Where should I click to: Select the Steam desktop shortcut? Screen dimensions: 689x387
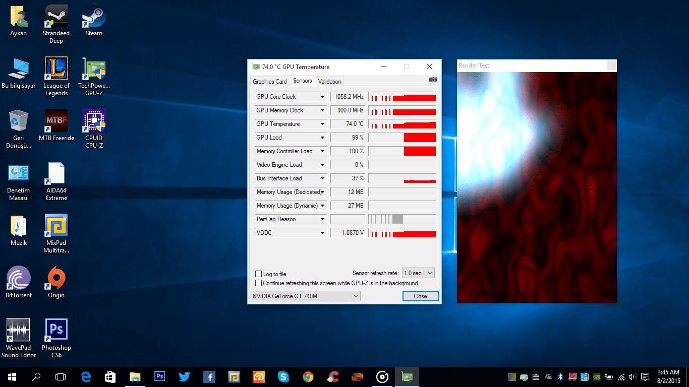tap(94, 21)
